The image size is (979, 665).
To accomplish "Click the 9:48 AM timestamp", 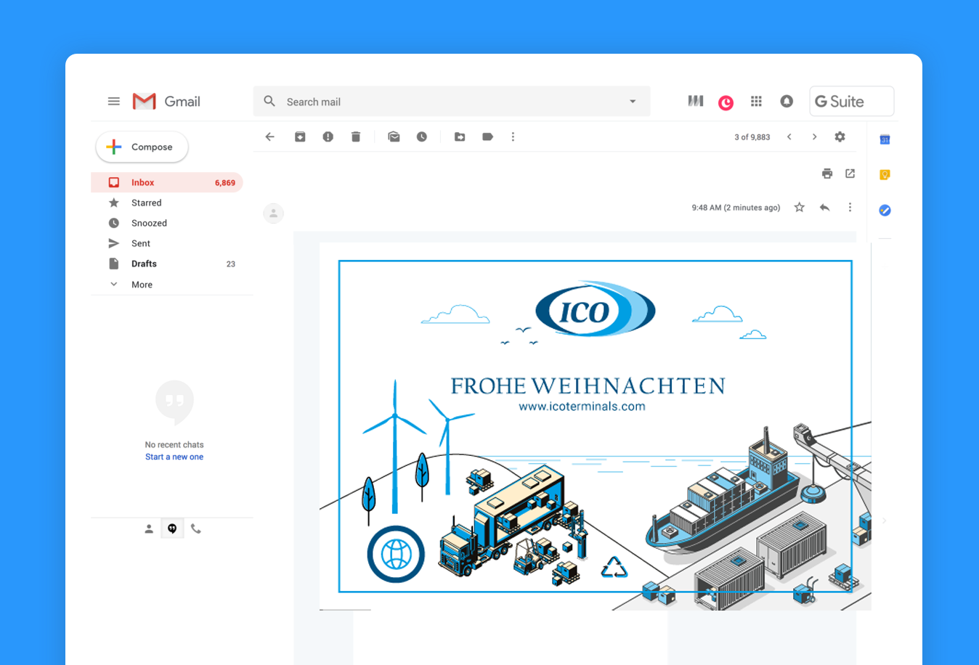I will click(x=736, y=208).
